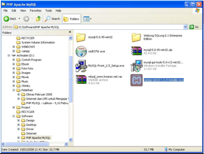Collapse the Pelatihan folder node
204x154 pixels.
coord(14,90)
